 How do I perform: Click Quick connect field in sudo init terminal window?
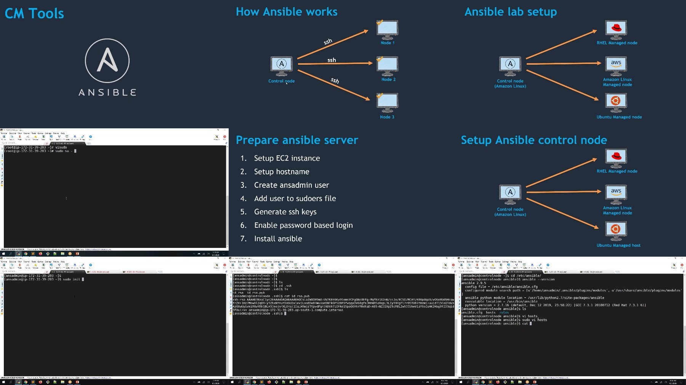click(x=21, y=271)
